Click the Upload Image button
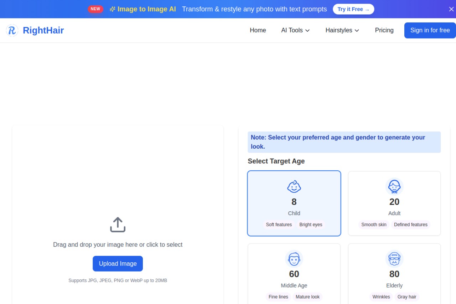Viewport: 456px width, 304px height. (118, 264)
